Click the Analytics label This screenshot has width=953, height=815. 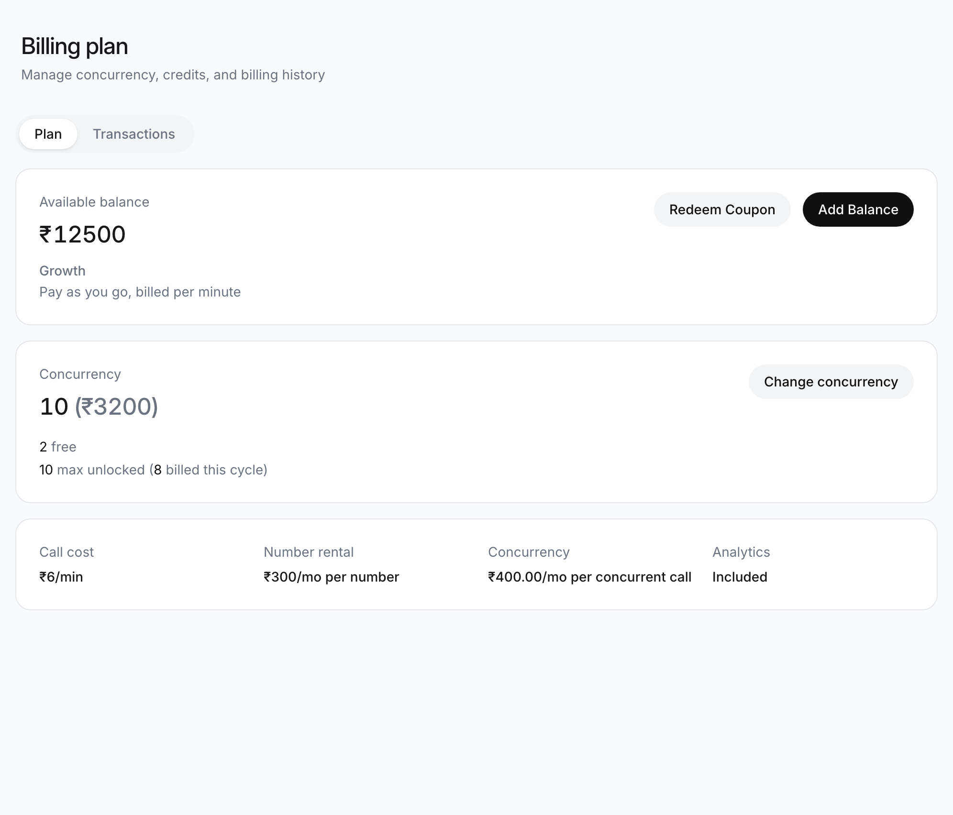tap(741, 552)
